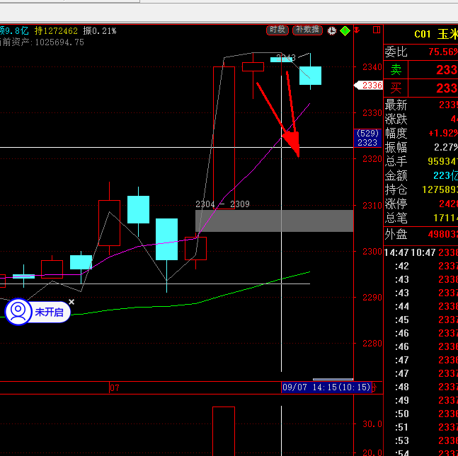Click the 时段 time-period button
Viewport: 458px width, 456px height.
pyautogui.click(x=277, y=30)
